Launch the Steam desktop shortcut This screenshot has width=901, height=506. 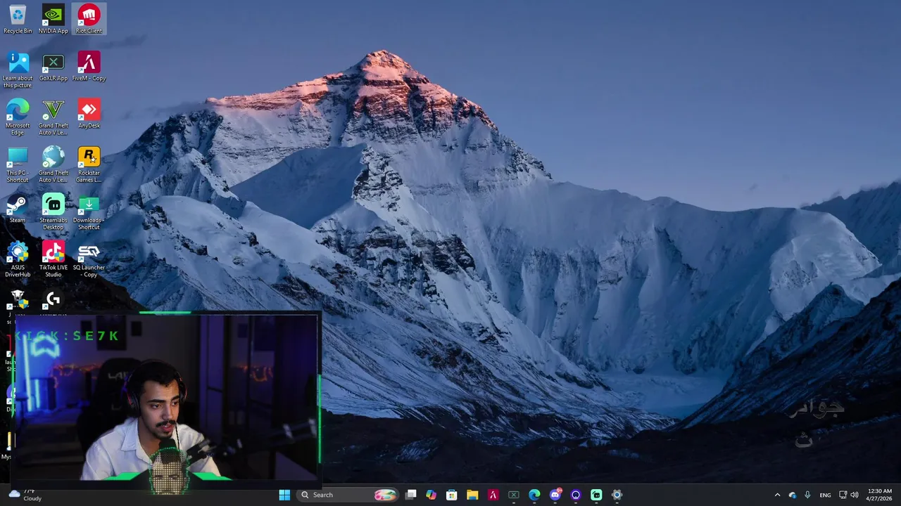(x=18, y=209)
